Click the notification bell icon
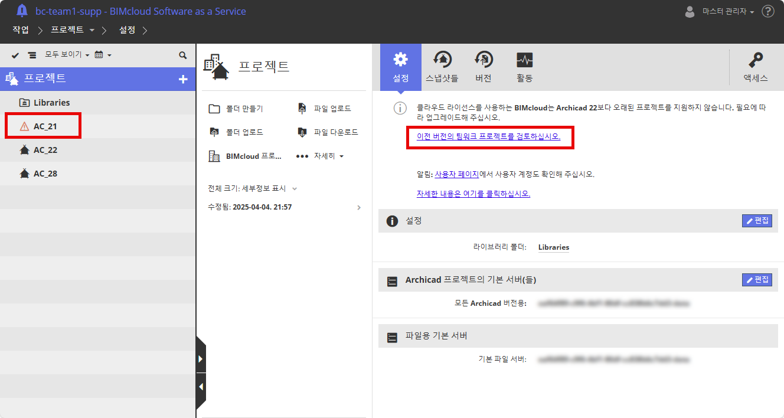 [x=22, y=11]
